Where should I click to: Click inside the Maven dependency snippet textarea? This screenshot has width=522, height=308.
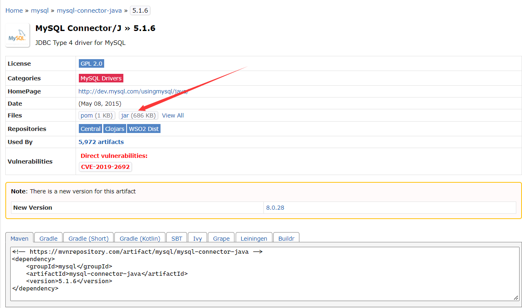point(265,274)
